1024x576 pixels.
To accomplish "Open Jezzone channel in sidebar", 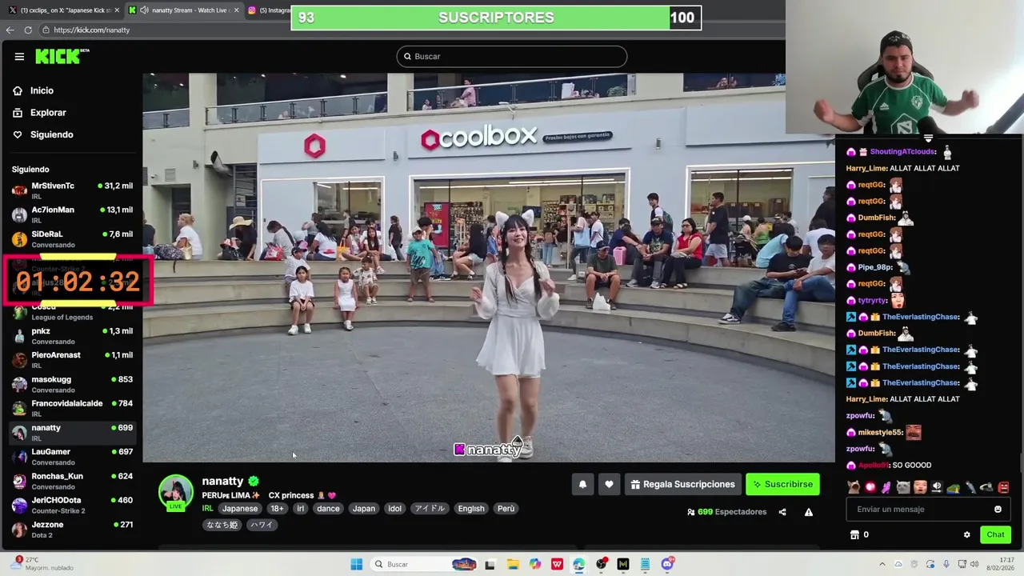I will (72, 529).
